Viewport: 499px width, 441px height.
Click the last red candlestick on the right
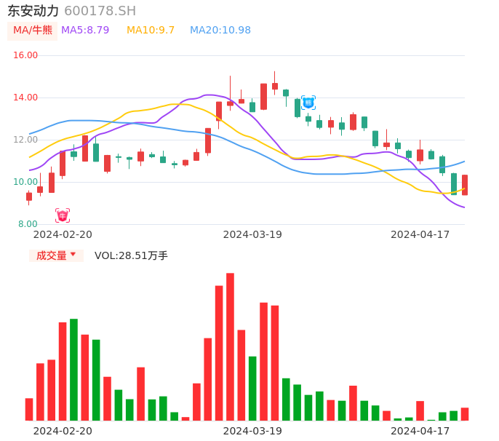465,185
